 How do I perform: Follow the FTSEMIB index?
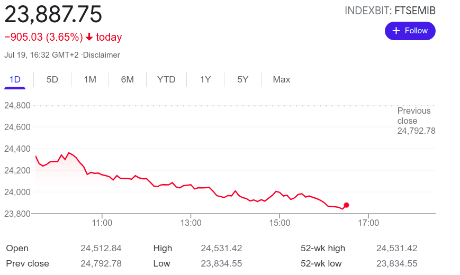point(410,31)
